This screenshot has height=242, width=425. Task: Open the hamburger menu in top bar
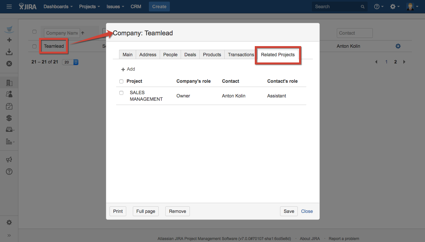pyautogui.click(x=9, y=7)
